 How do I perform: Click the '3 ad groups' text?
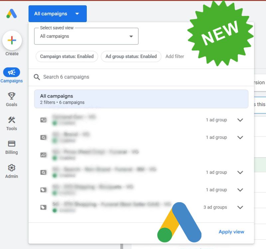pyautogui.click(x=215, y=207)
